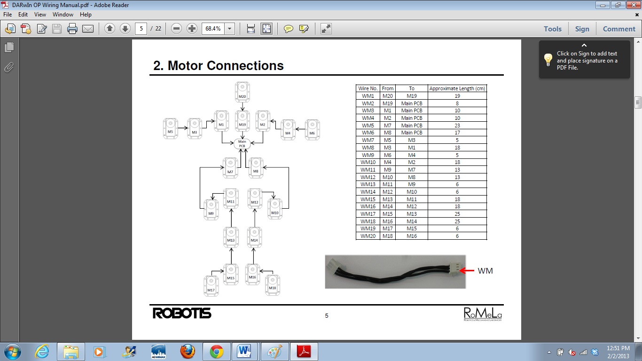Open the View menu
This screenshot has width=642, height=361.
point(40,15)
